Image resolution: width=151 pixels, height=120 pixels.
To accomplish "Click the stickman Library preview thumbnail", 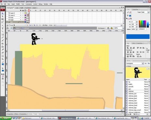I will click(138, 73).
